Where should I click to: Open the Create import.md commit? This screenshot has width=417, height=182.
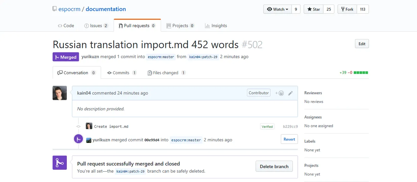pyautogui.click(x=111, y=126)
